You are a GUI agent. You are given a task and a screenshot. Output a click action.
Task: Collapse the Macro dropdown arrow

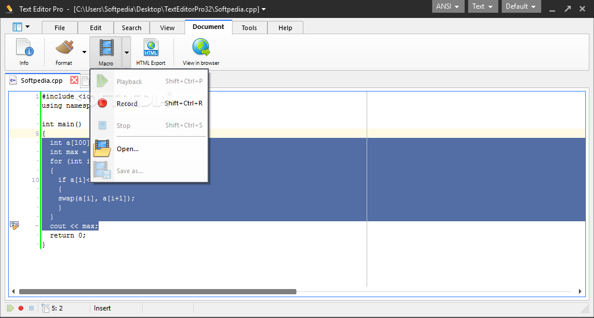(126, 52)
